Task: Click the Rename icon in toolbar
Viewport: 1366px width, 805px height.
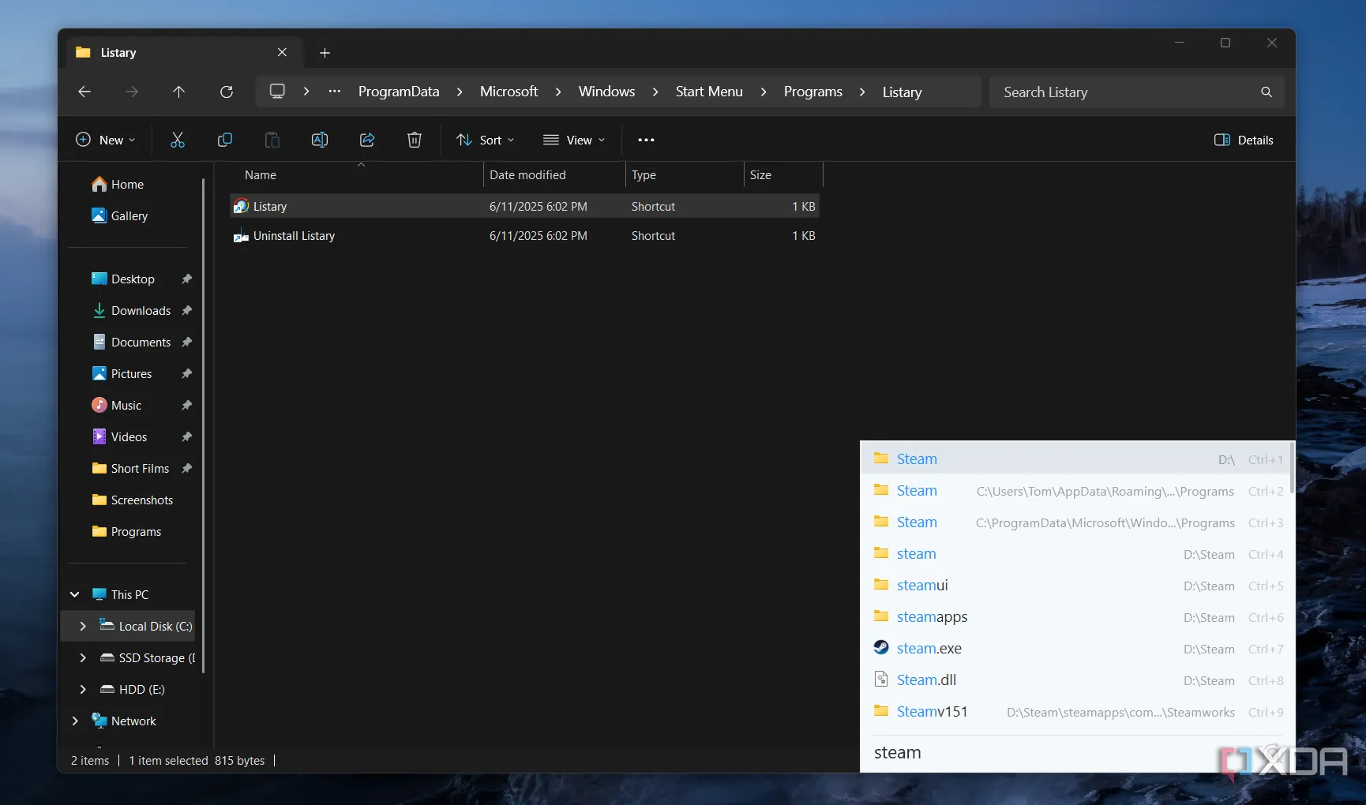Action: (320, 140)
